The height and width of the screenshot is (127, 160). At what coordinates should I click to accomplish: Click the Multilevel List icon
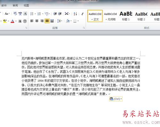46,14
